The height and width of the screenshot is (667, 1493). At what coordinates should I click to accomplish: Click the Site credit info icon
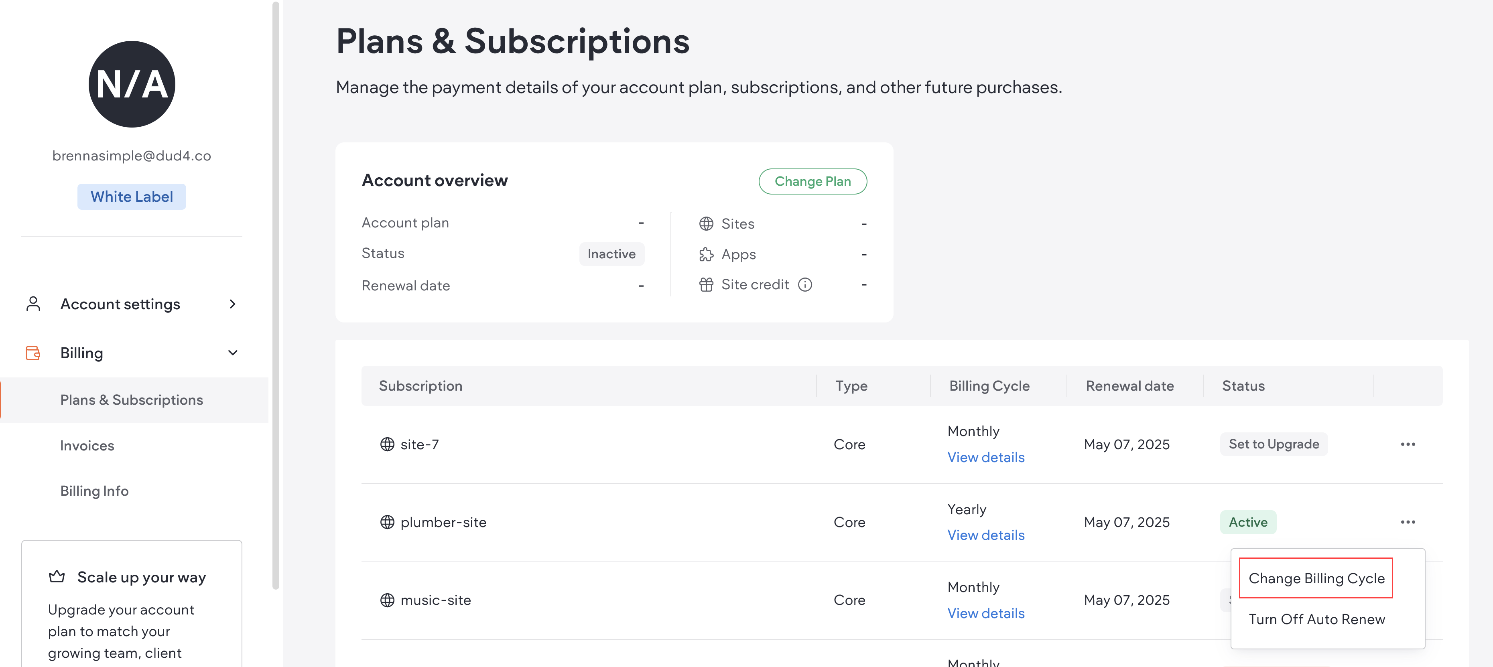(x=805, y=284)
